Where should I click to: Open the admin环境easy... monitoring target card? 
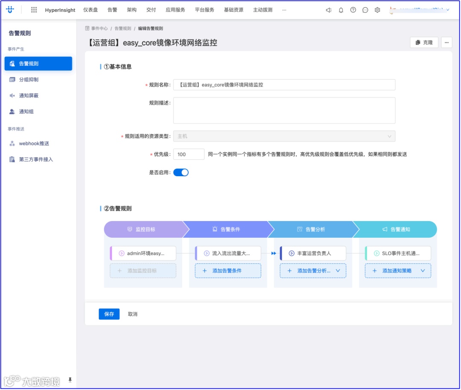(143, 253)
